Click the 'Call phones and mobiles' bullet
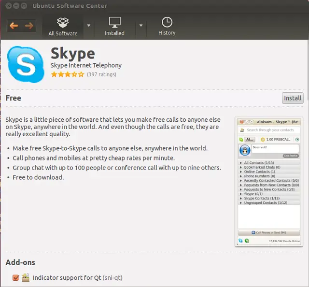The height and width of the screenshot is (287, 309). [x=94, y=158]
